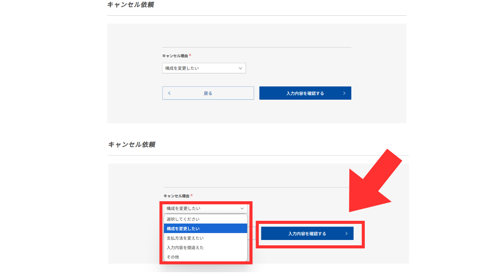Click the lower キャンセル依頼 heading
This screenshot has width=492, height=276.
tap(132, 145)
